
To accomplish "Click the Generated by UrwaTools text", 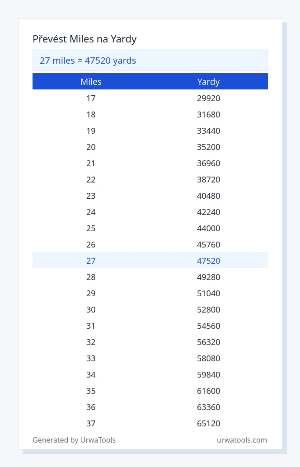I will tap(74, 440).
